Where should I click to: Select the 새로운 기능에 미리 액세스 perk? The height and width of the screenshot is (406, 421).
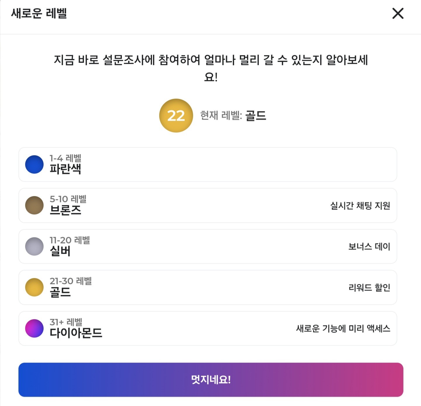tap(344, 328)
